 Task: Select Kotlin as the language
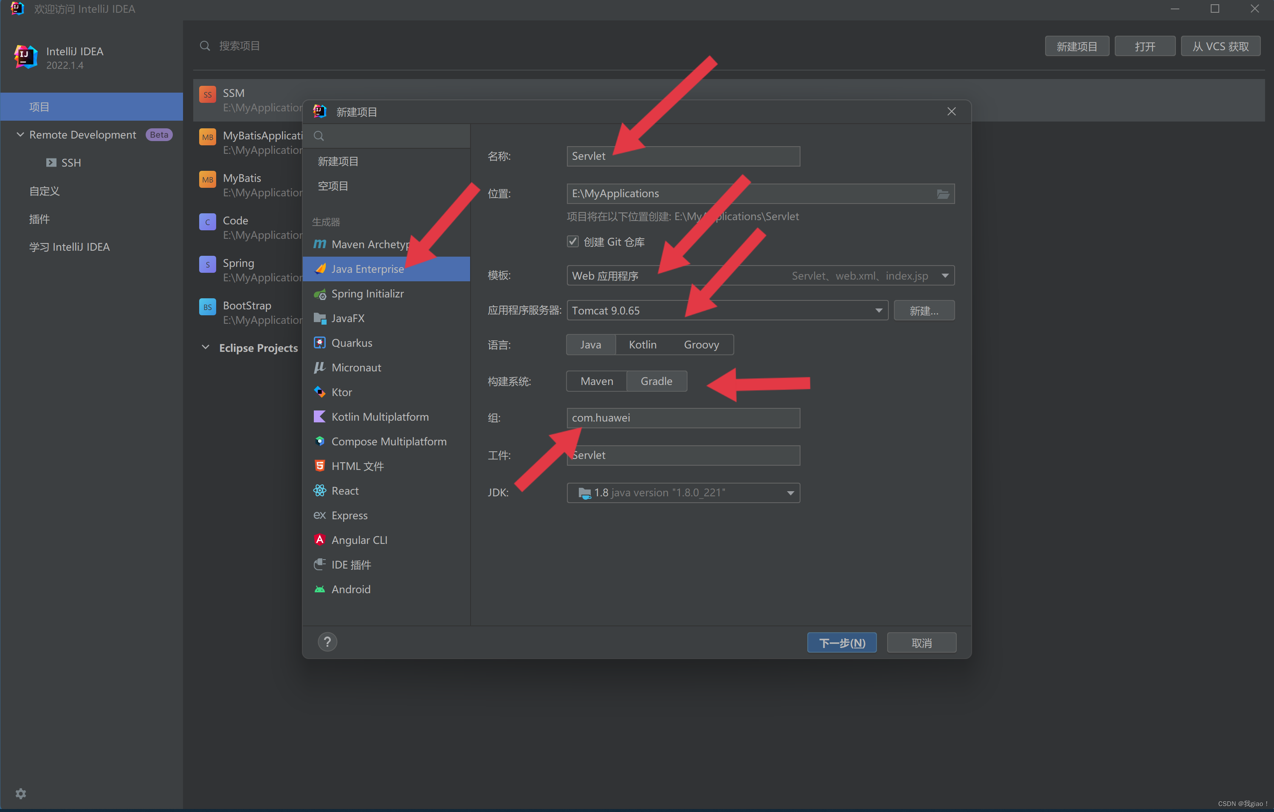point(642,345)
